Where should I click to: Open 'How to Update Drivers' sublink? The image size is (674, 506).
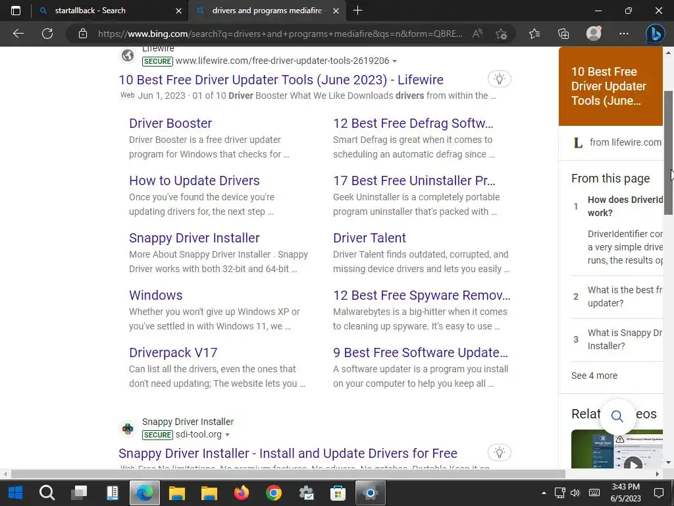[194, 181]
